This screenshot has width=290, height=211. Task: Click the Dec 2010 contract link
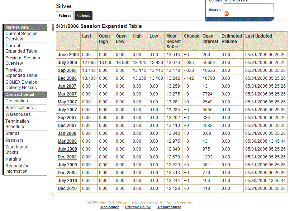(67, 188)
